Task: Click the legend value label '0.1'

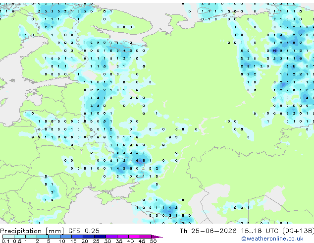Action: (5, 241)
